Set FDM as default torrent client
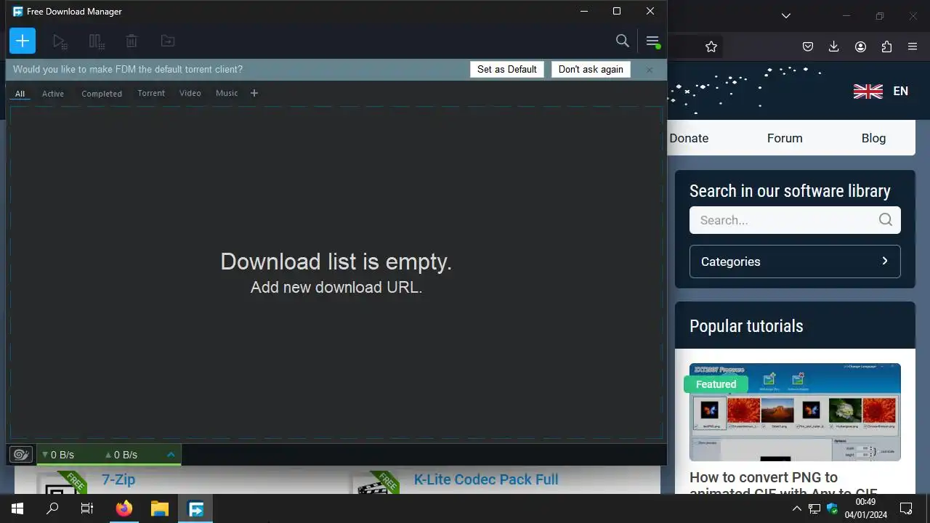Image resolution: width=930 pixels, height=523 pixels. [507, 69]
